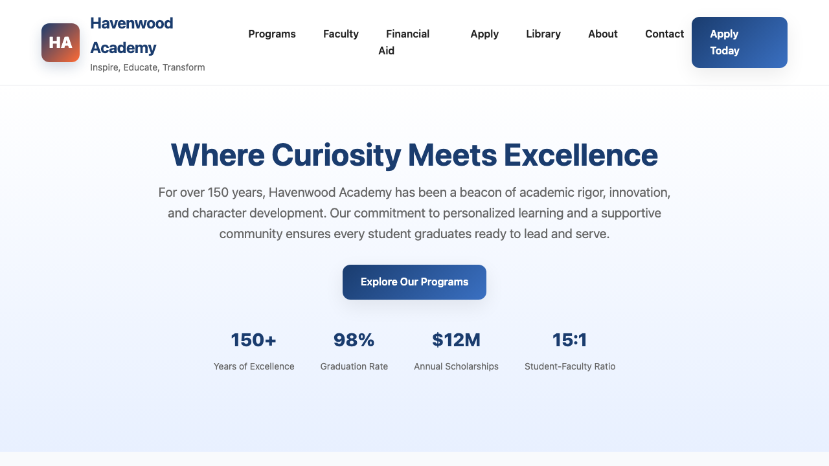Click the 150+ Years of Excellence stat
The width and height of the screenshot is (829, 466).
[x=253, y=339]
